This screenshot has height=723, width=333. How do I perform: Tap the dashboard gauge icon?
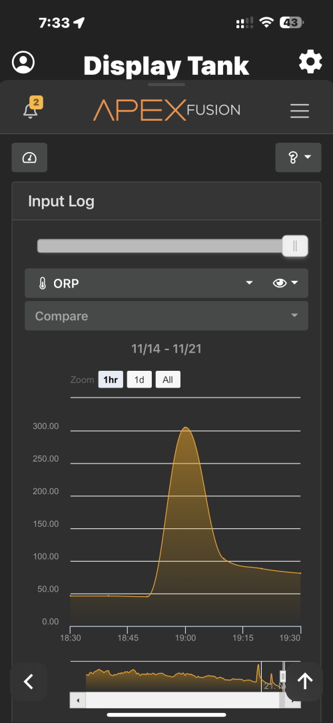(x=29, y=157)
